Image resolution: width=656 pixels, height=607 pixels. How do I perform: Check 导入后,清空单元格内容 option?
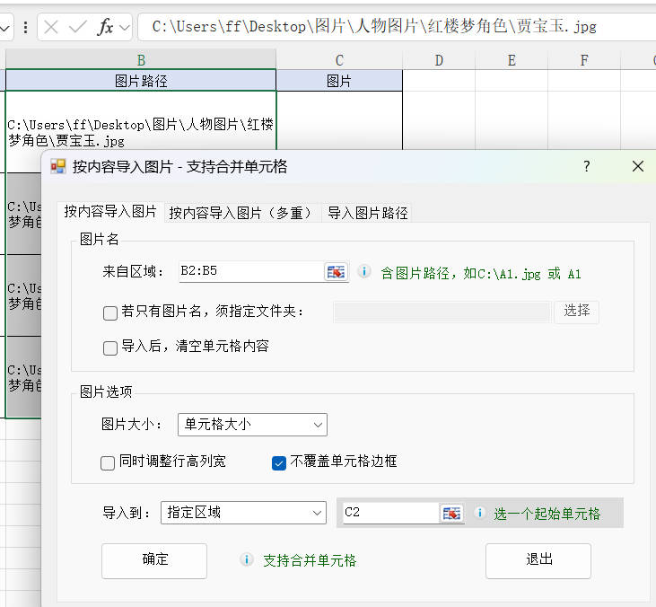click(x=110, y=347)
